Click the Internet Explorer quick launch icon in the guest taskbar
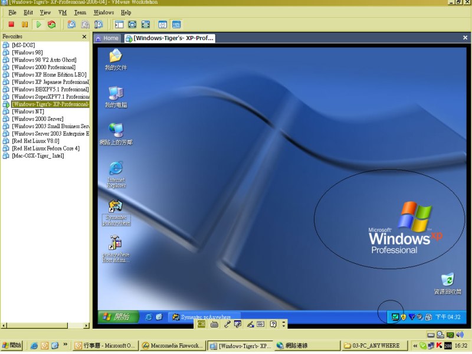472x354 pixels. coord(149,317)
